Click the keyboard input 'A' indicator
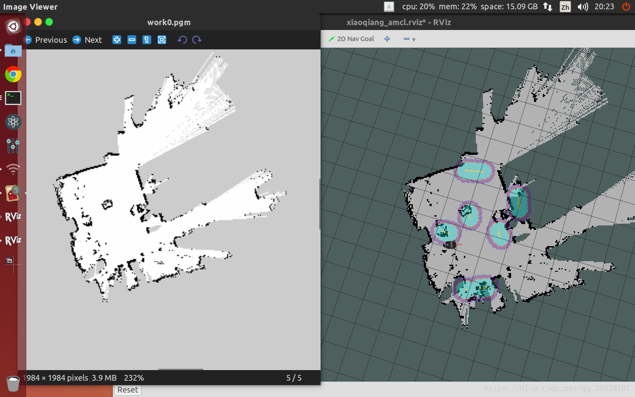This screenshot has width=635, height=397. (388, 7)
